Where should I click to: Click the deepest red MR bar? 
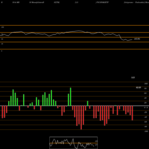[x=81, y=117]
